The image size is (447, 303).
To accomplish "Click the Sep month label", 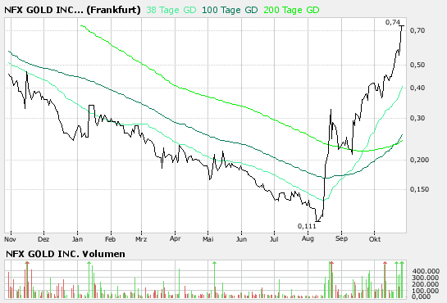I will pos(341,238).
